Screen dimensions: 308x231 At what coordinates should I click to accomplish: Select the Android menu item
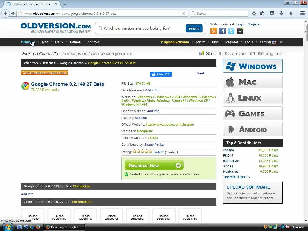(93, 42)
